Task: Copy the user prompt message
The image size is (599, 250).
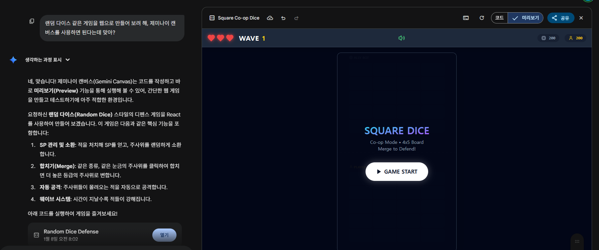Action: (x=32, y=21)
